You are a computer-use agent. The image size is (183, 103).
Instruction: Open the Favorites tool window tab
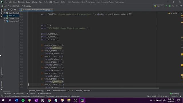1,85
